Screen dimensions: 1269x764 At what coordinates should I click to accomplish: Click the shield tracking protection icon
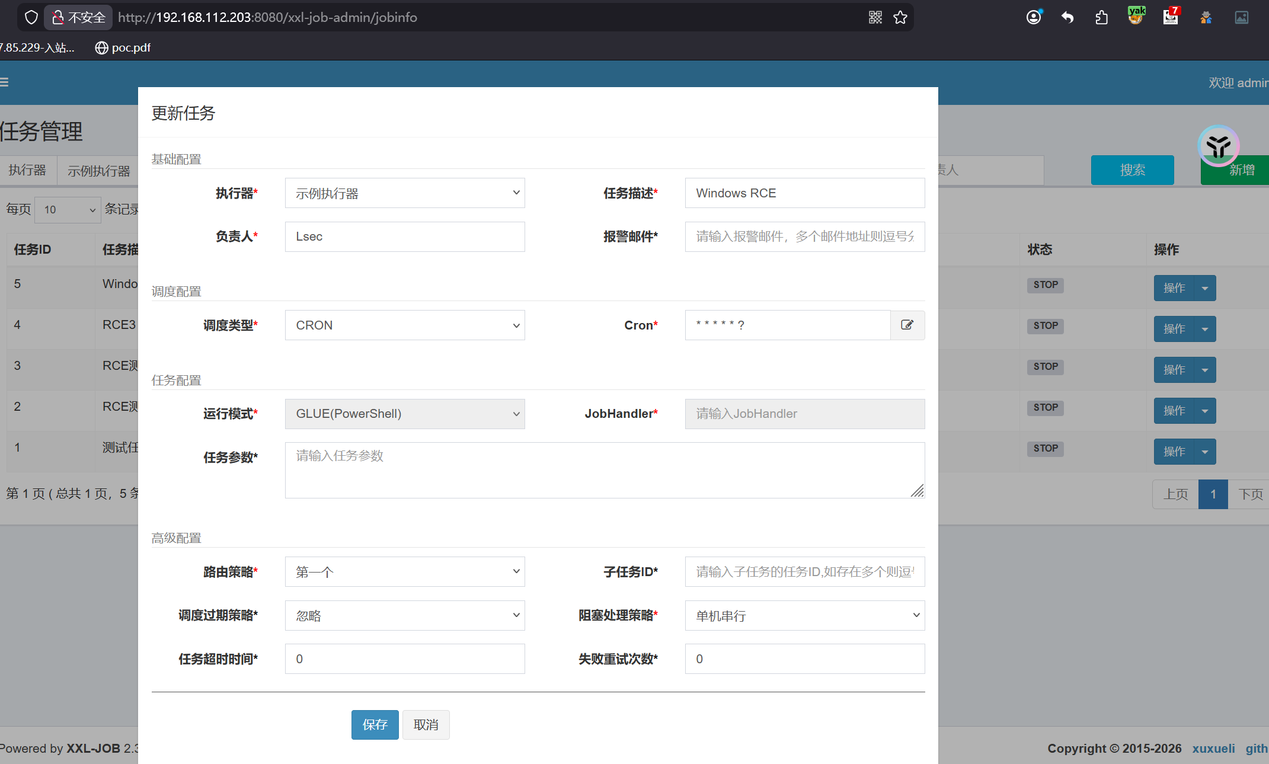coord(31,17)
